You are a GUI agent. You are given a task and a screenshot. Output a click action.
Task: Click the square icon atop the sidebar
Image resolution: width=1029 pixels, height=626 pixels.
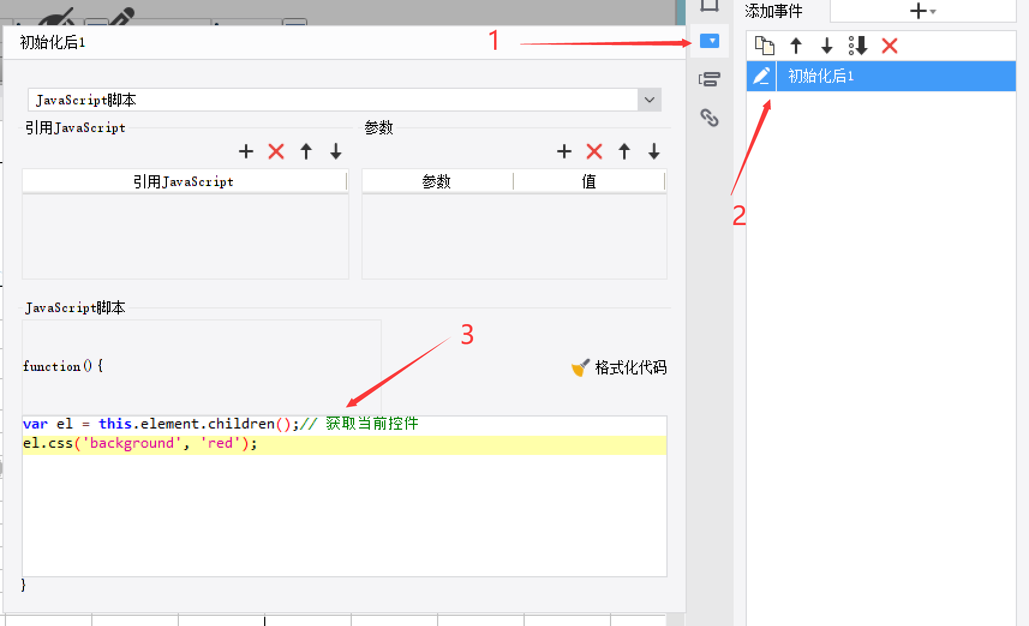[710, 6]
